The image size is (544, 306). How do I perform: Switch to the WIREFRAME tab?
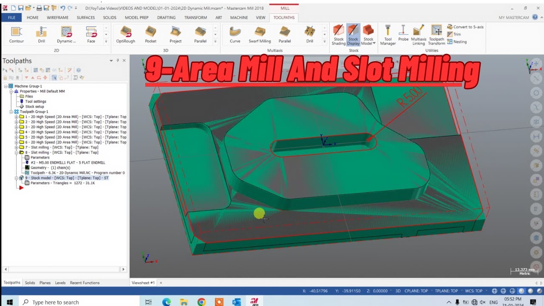57,17
